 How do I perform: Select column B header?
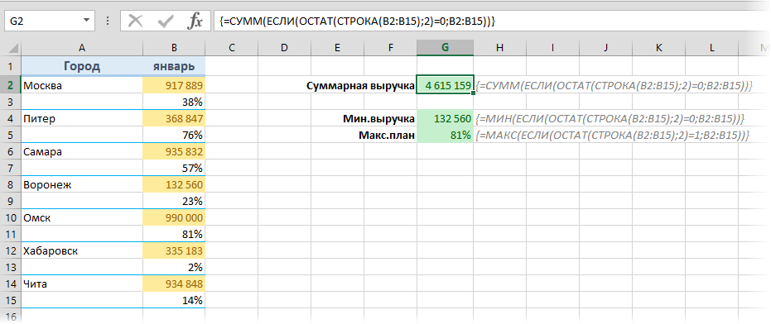tap(174, 48)
